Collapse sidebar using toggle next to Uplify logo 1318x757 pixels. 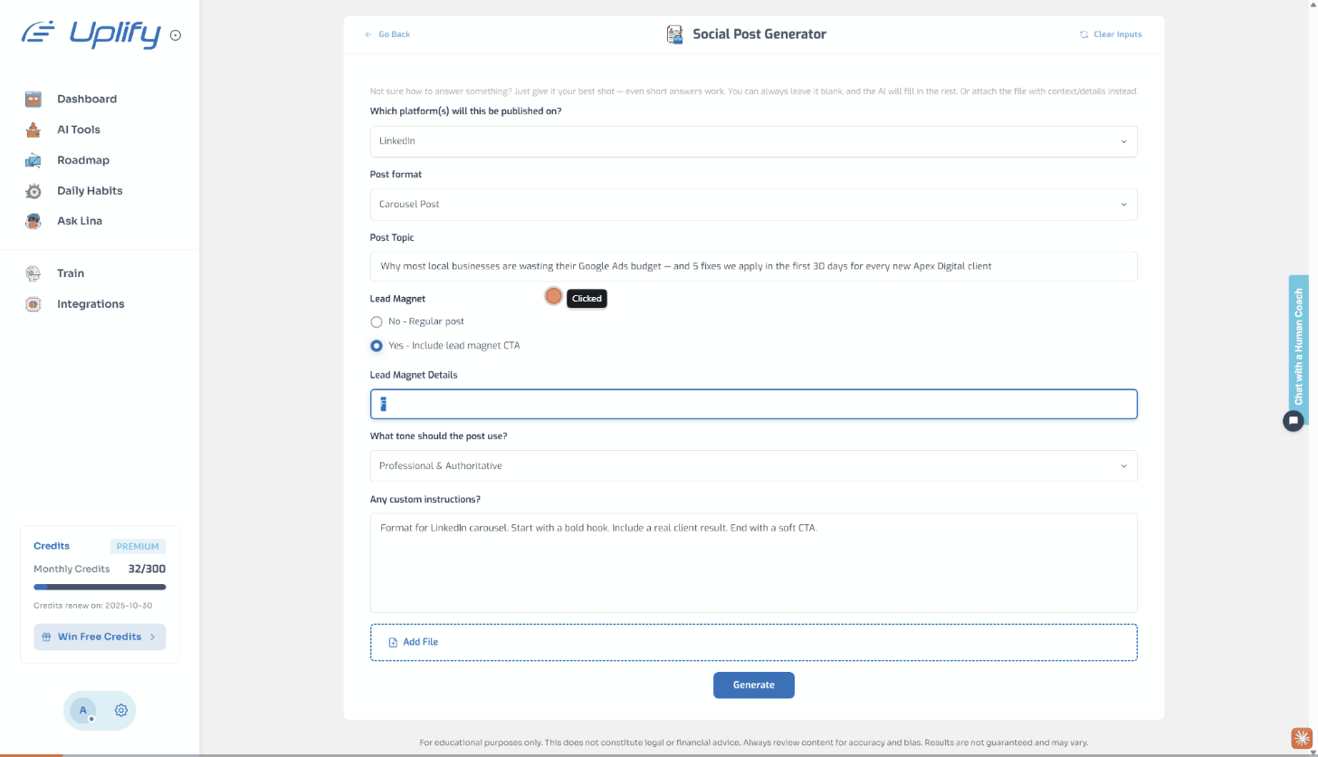pos(176,36)
